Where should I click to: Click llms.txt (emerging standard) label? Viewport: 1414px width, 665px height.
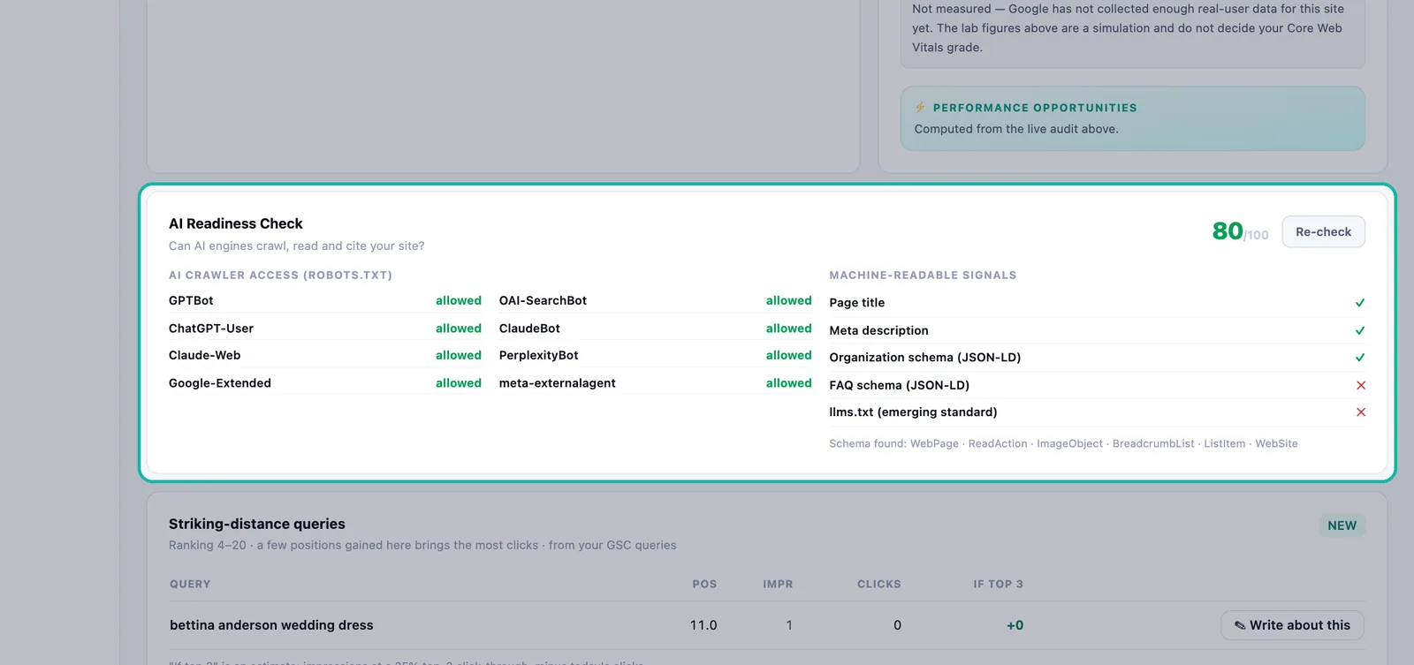point(914,412)
